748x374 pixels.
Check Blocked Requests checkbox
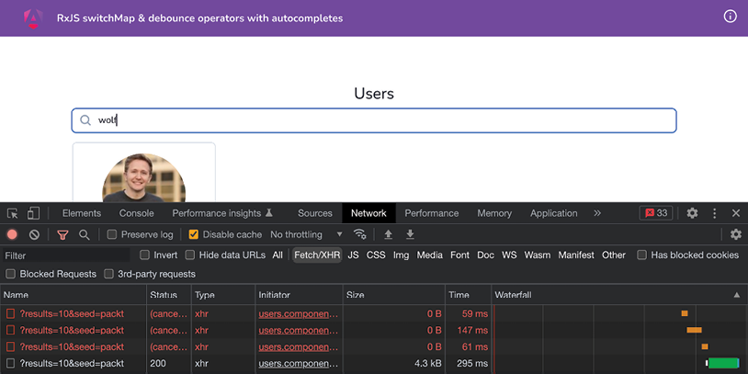pyautogui.click(x=10, y=274)
